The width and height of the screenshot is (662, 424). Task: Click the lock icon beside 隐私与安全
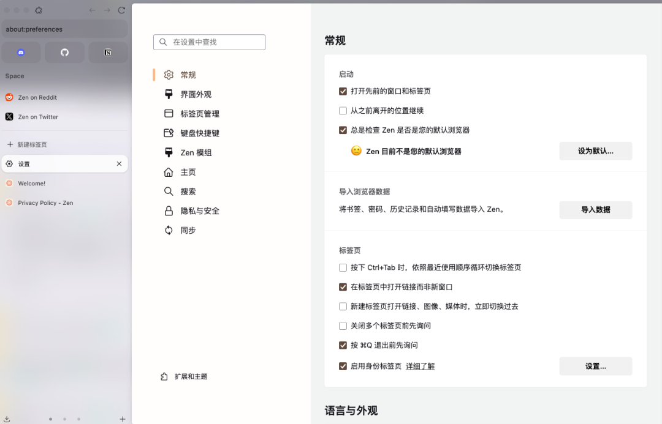pos(169,210)
